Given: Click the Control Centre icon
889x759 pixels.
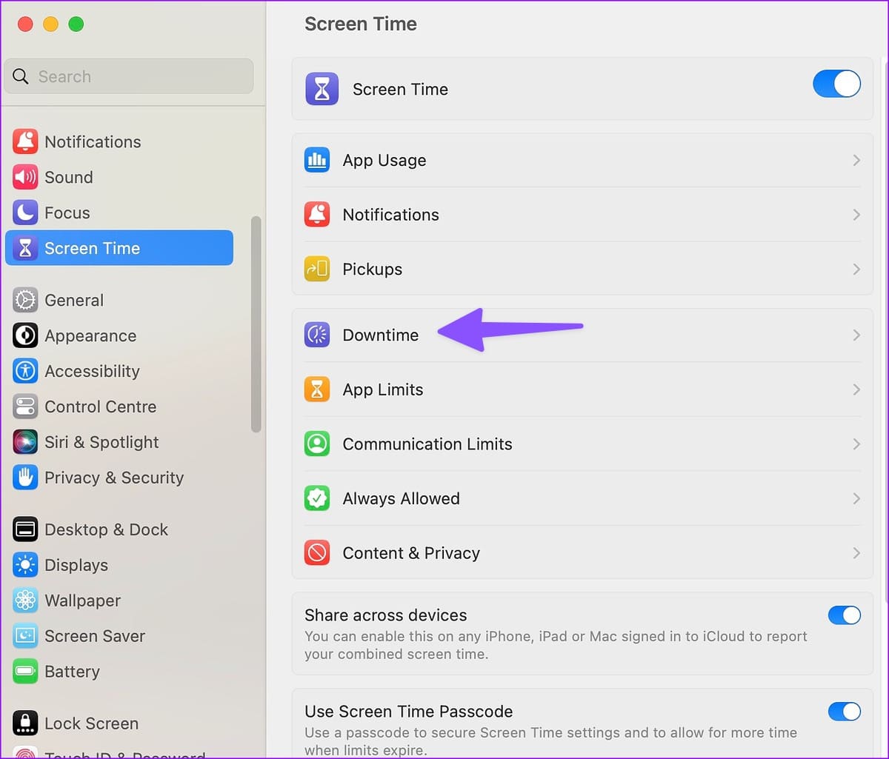Looking at the screenshot, I should pos(25,407).
